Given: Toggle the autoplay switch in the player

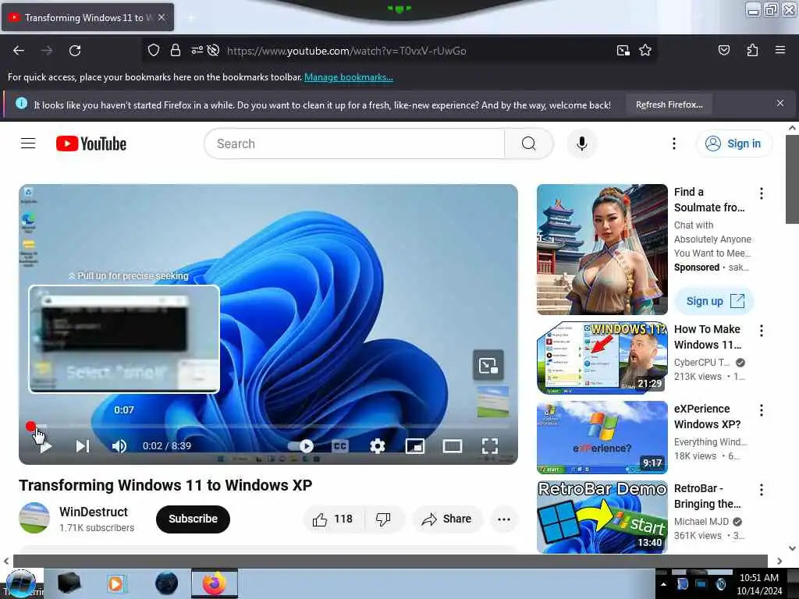Looking at the screenshot, I should tap(300, 446).
